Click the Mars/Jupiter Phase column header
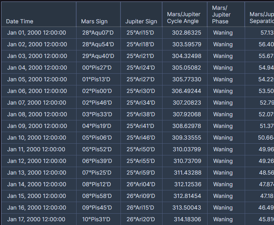The width and height of the screenshot is (274, 225). click(221, 15)
